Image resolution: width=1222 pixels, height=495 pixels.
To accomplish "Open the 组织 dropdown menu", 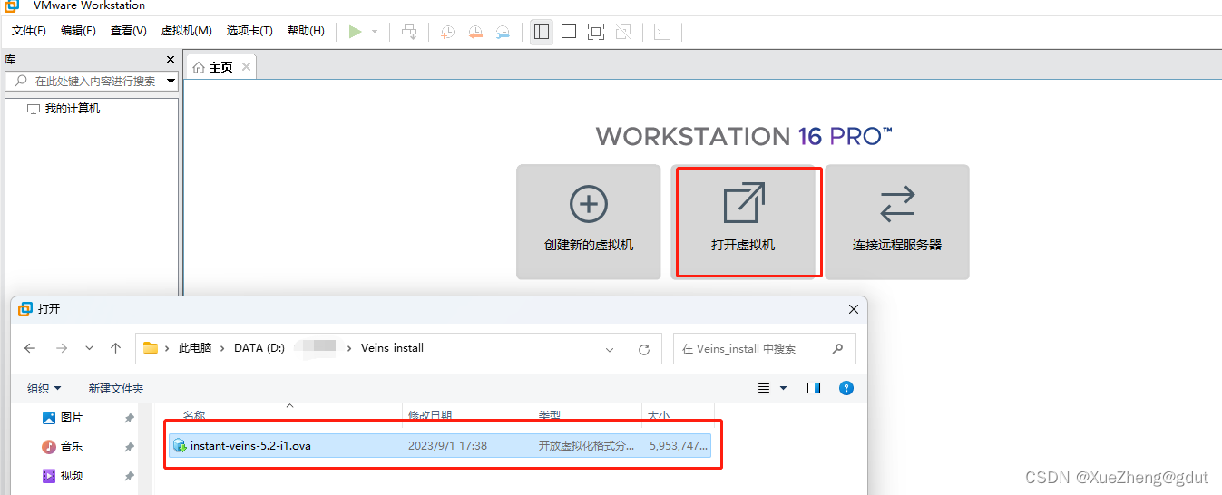I will click(44, 388).
